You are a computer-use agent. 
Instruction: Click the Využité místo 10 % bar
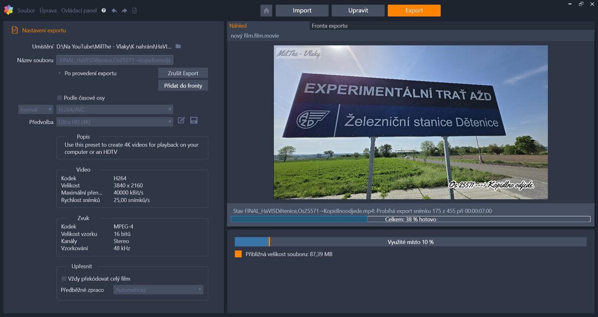point(411,242)
